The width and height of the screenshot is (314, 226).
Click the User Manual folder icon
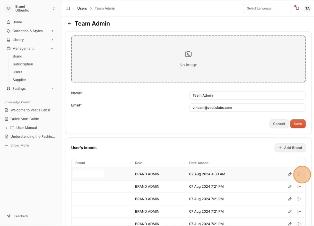pos(12,128)
